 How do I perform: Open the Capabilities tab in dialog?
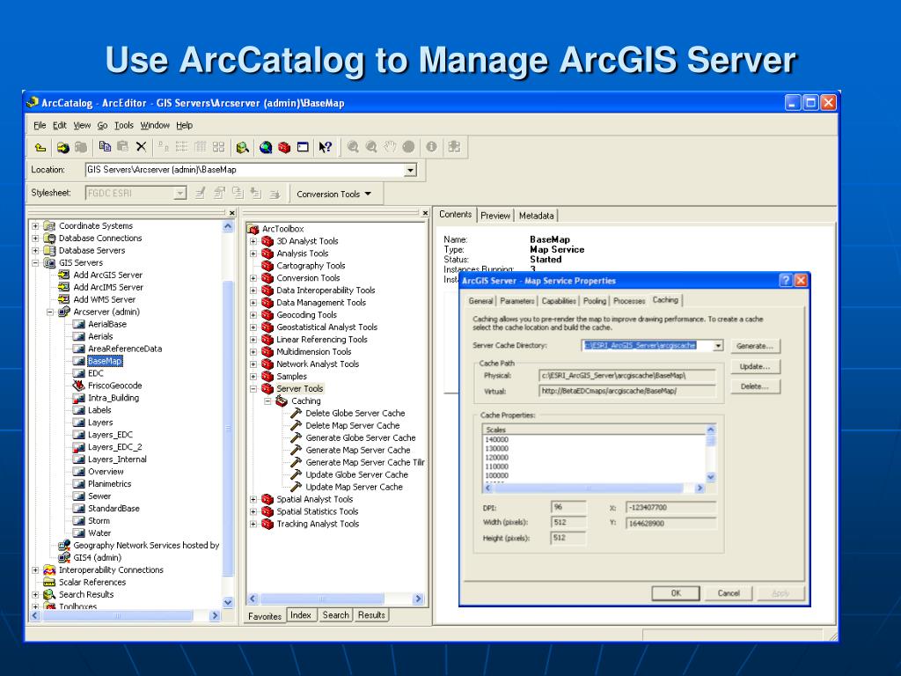coord(559,301)
